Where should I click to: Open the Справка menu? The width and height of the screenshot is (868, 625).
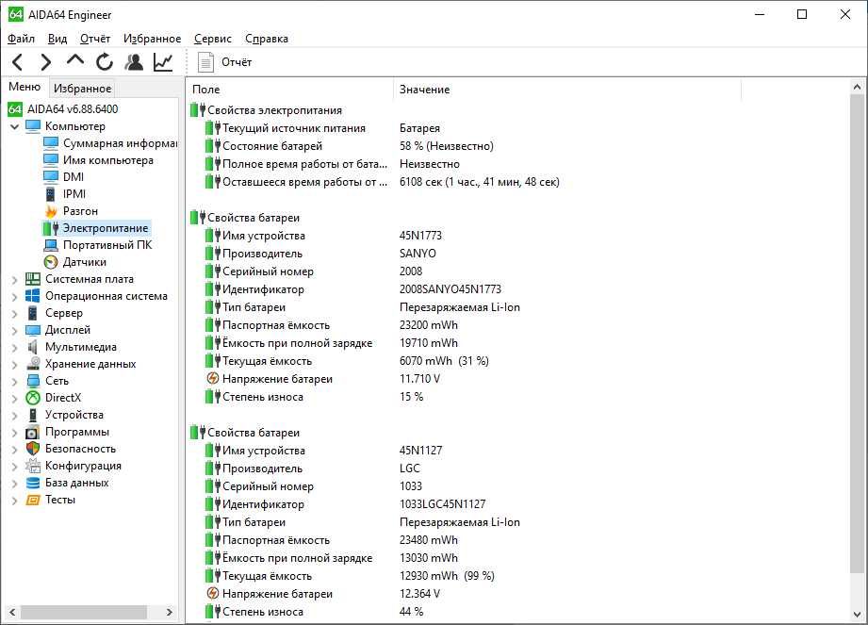(x=267, y=39)
